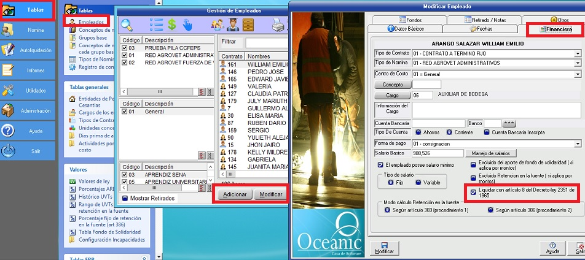Select the Variable salary type option
585x260 pixels.
[x=418, y=183]
